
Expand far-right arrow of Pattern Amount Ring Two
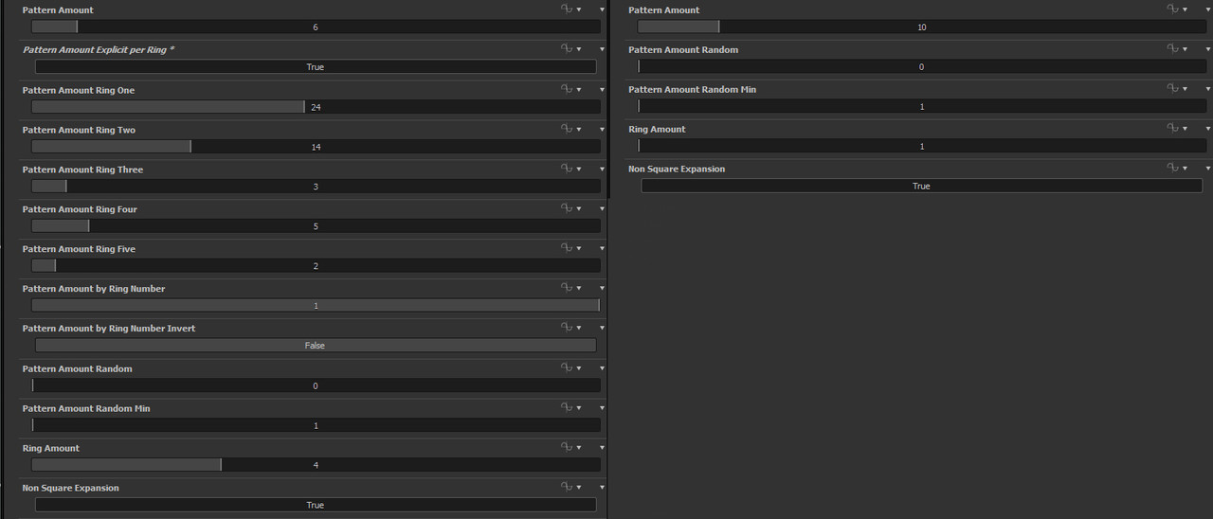point(602,129)
